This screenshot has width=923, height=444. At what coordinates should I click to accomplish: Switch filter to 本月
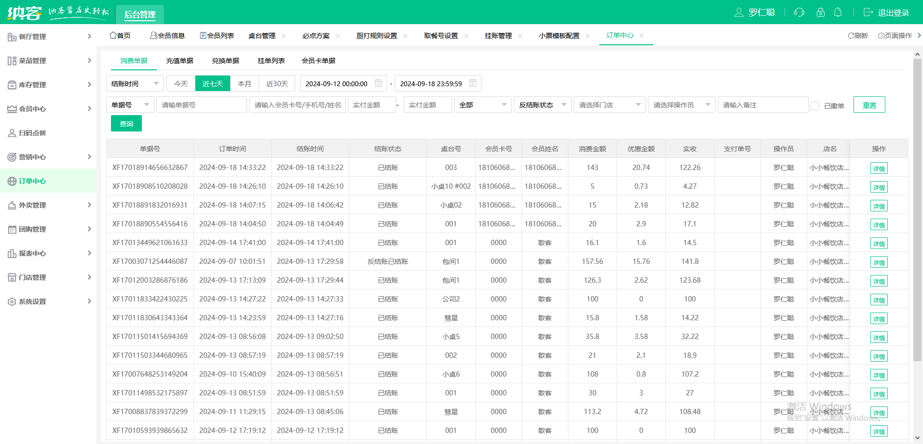(245, 83)
